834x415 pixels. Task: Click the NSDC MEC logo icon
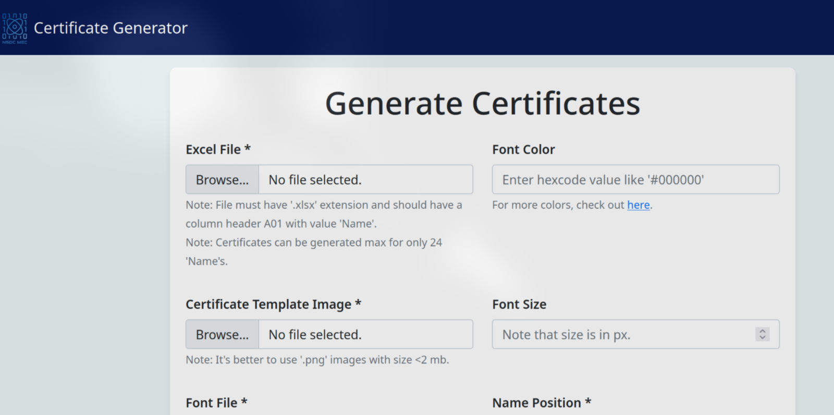tap(15, 28)
